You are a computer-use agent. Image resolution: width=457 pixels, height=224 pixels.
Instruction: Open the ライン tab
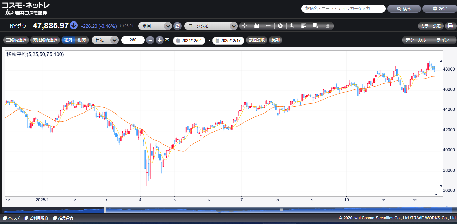point(443,40)
